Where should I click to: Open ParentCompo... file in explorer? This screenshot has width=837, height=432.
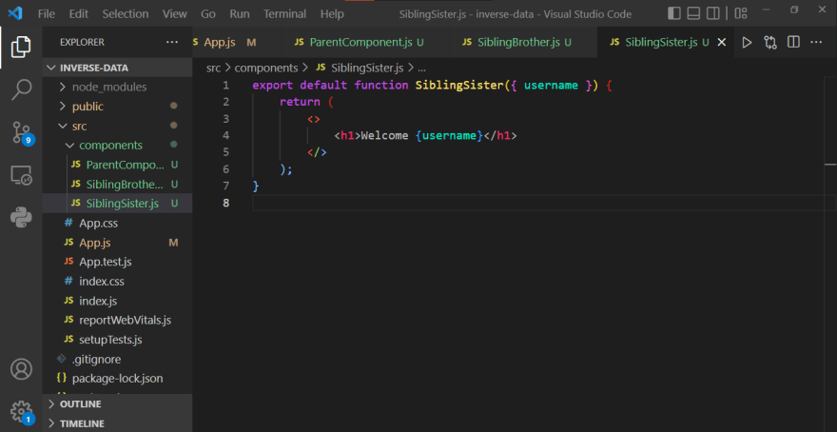[117, 165]
